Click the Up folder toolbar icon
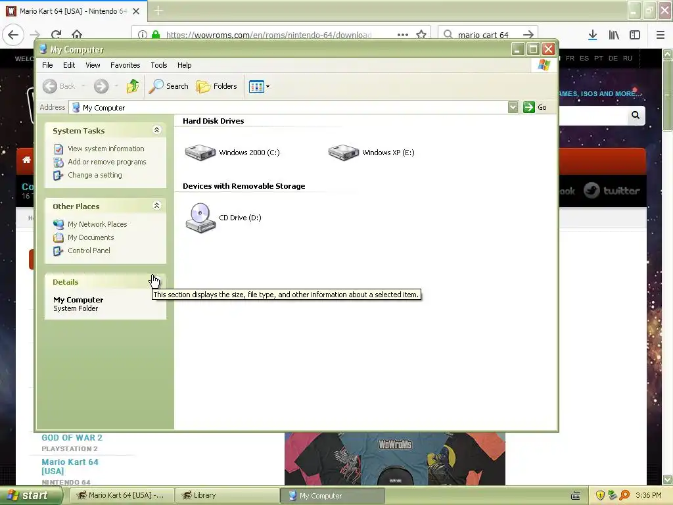Image resolution: width=673 pixels, height=505 pixels. tap(133, 86)
